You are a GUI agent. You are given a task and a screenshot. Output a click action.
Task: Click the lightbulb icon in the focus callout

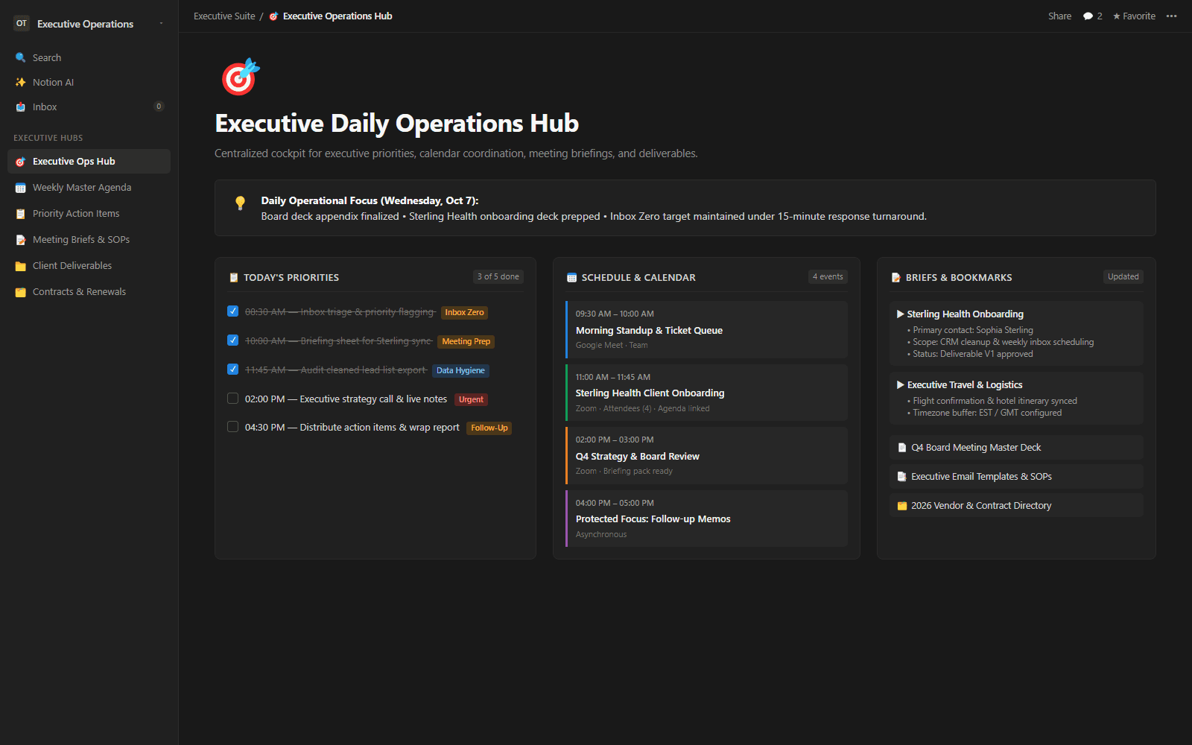coord(240,202)
